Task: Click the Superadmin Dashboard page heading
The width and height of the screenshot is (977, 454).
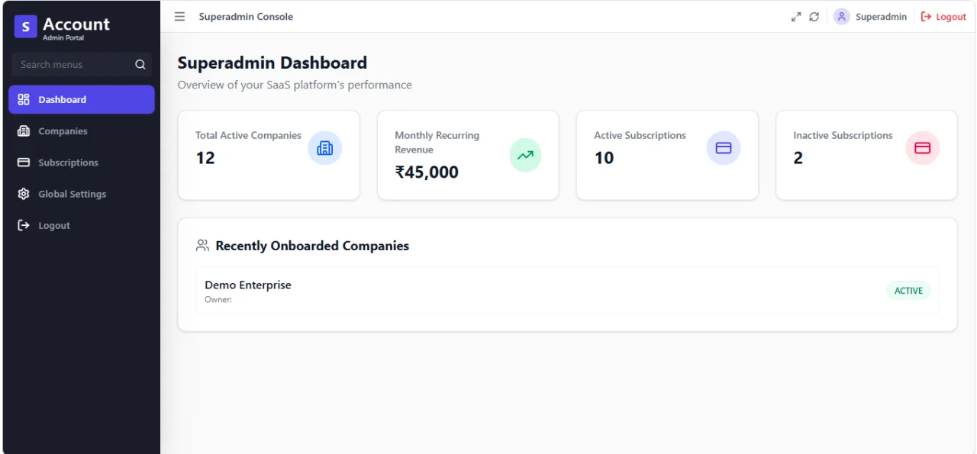Action: [x=272, y=63]
